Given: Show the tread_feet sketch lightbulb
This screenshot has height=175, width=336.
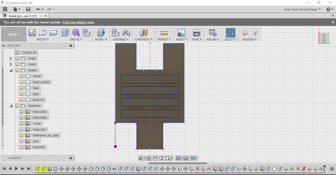Looking at the screenshot, I should [21, 130].
